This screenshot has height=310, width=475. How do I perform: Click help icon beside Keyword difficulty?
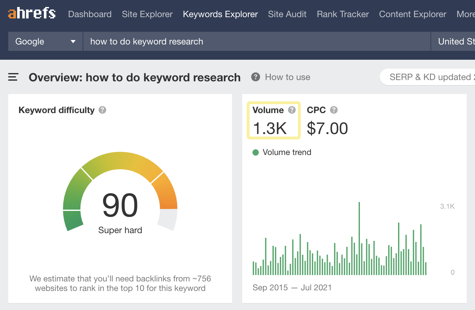point(102,110)
